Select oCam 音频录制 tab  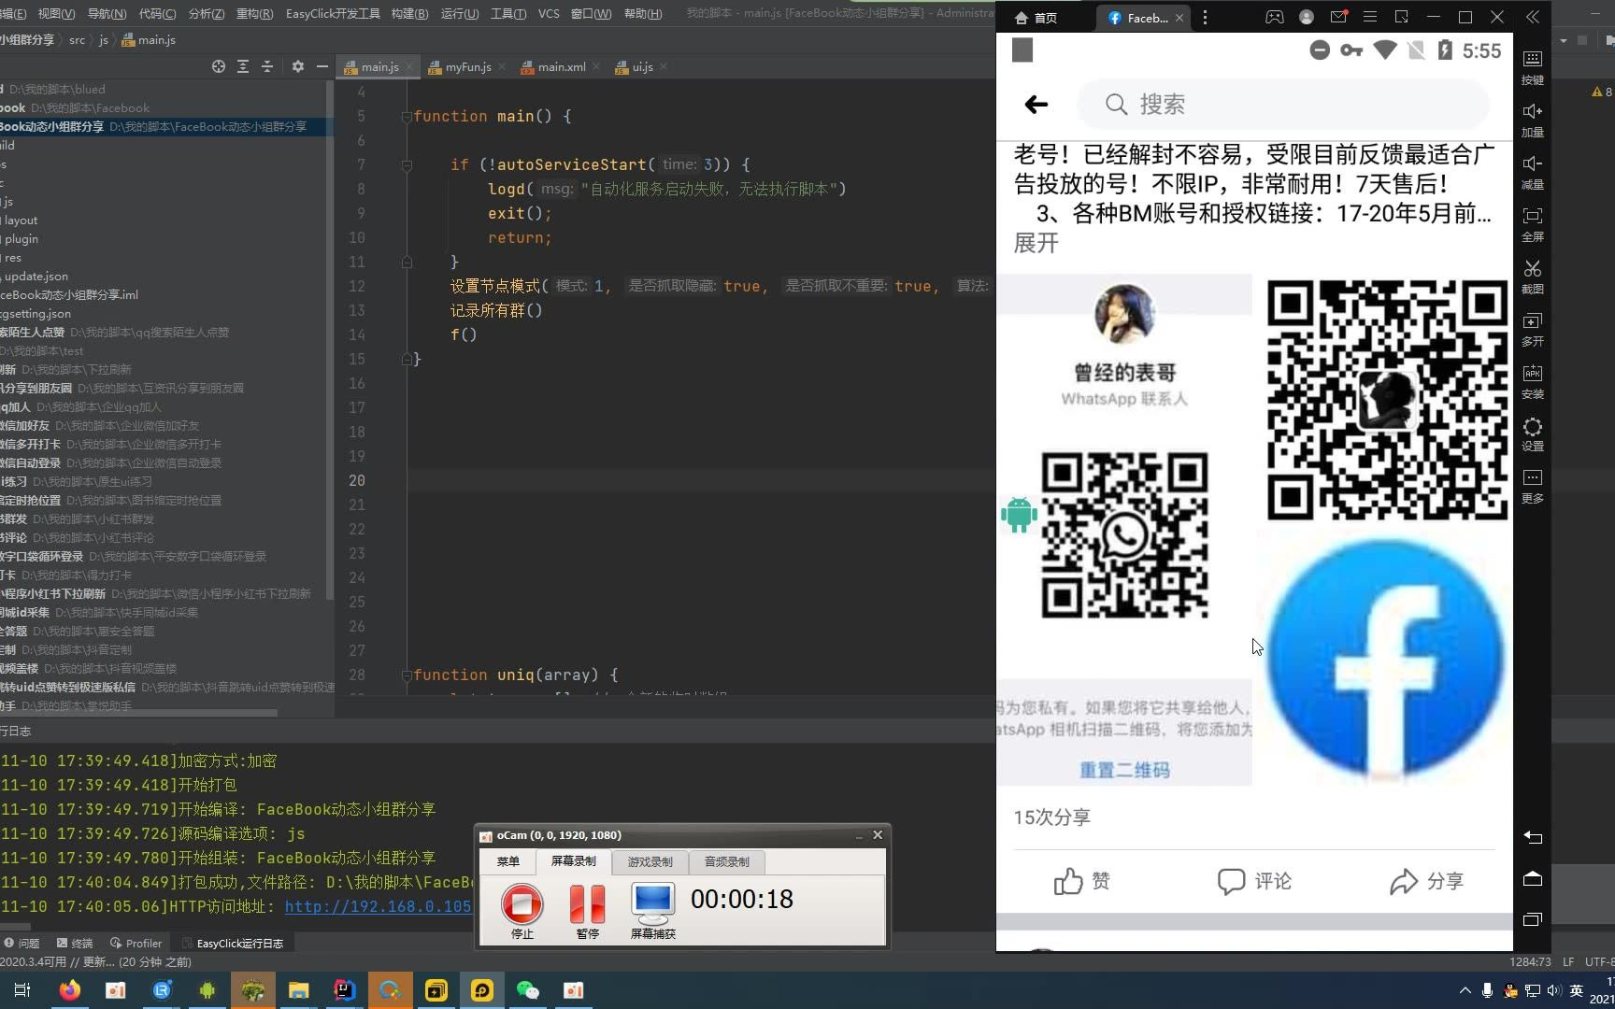726,861
